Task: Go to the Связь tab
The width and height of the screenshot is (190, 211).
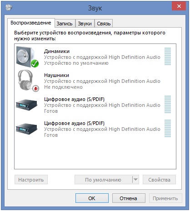Action: pos(104,24)
